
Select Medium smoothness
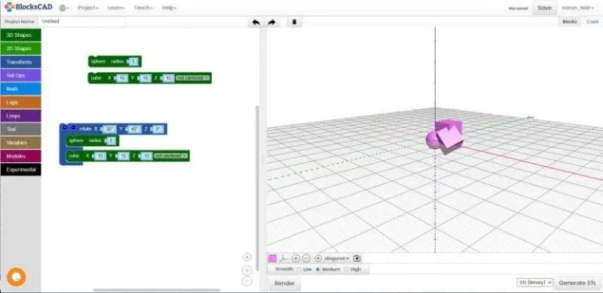(x=318, y=269)
